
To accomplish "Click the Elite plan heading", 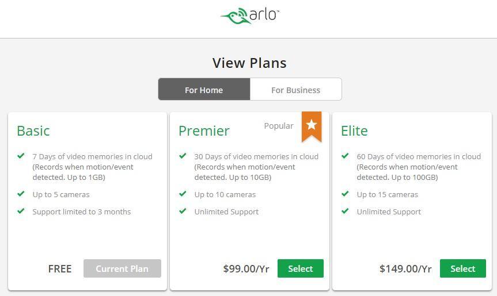I will tap(354, 130).
